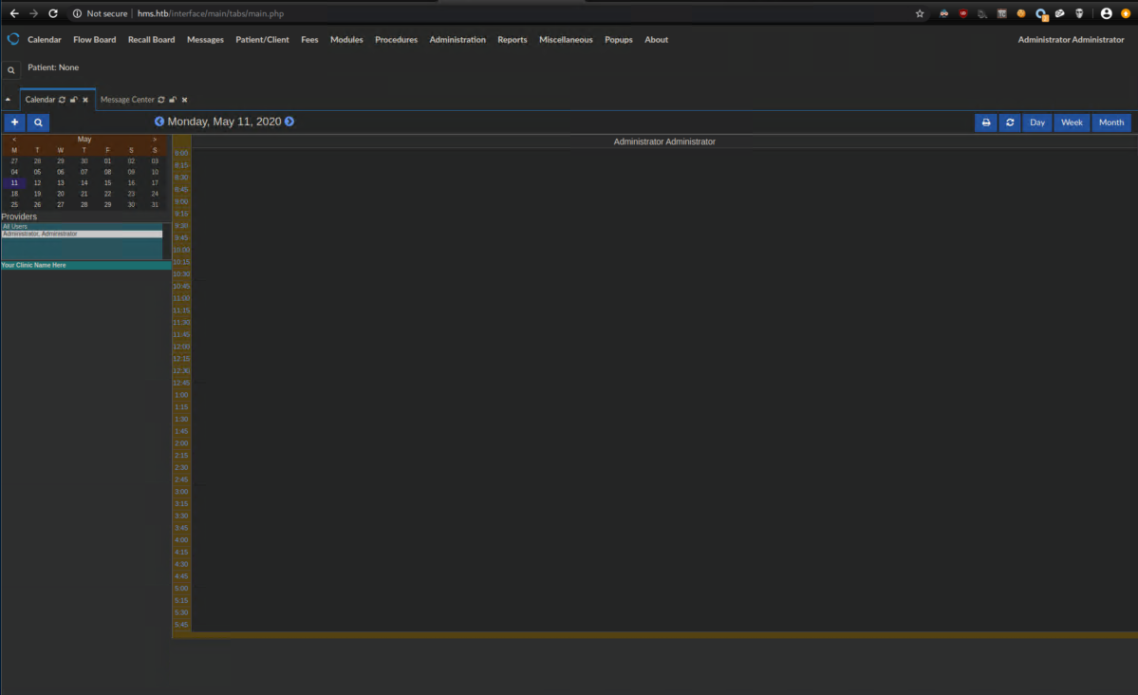1138x695 pixels.
Task: Click the patient search magnifier icon
Action: pyautogui.click(x=10, y=70)
